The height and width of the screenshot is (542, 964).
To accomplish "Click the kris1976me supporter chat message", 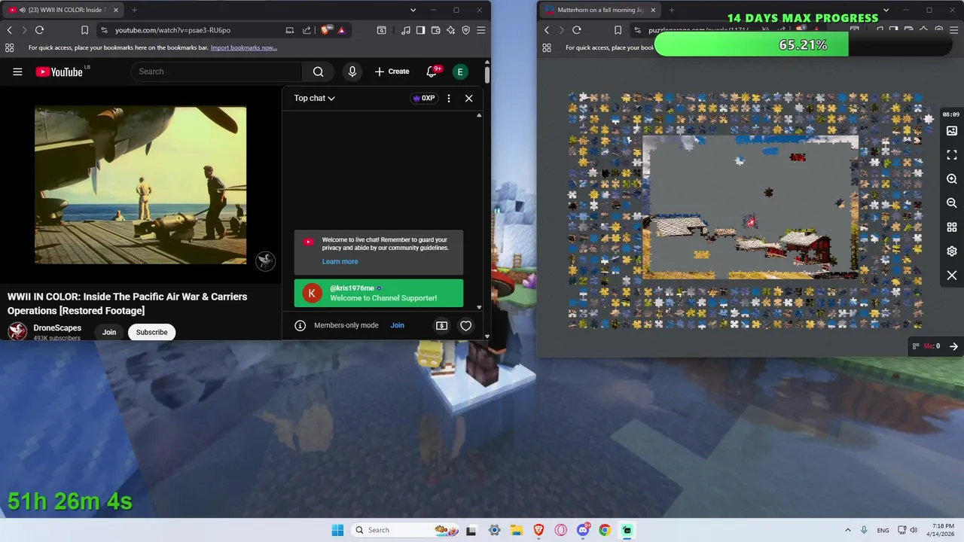I will pos(379,293).
